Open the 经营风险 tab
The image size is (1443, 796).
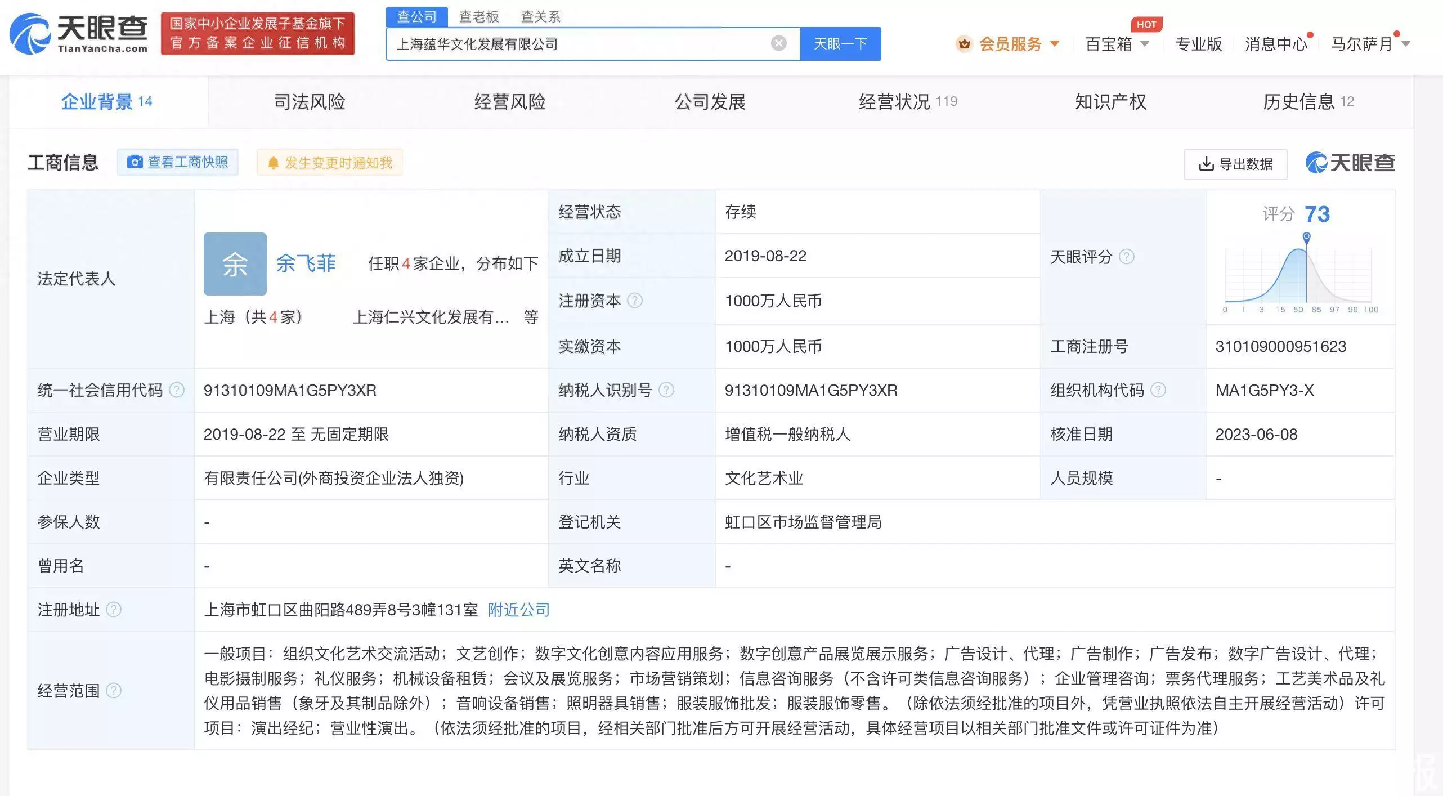pos(509,102)
